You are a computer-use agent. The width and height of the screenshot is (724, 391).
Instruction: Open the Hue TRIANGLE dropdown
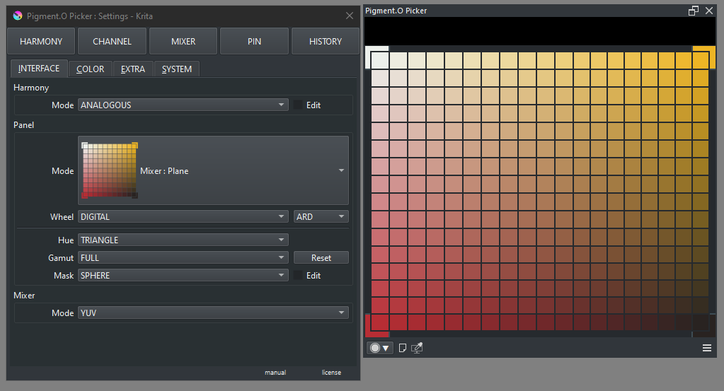tap(183, 240)
